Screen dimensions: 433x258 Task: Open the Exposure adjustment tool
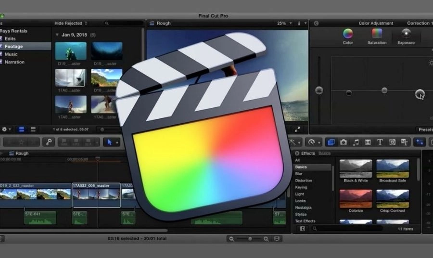point(406,36)
